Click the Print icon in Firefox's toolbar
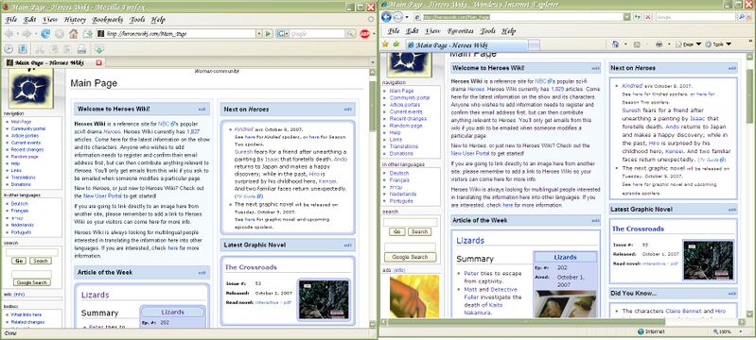 tap(81, 49)
